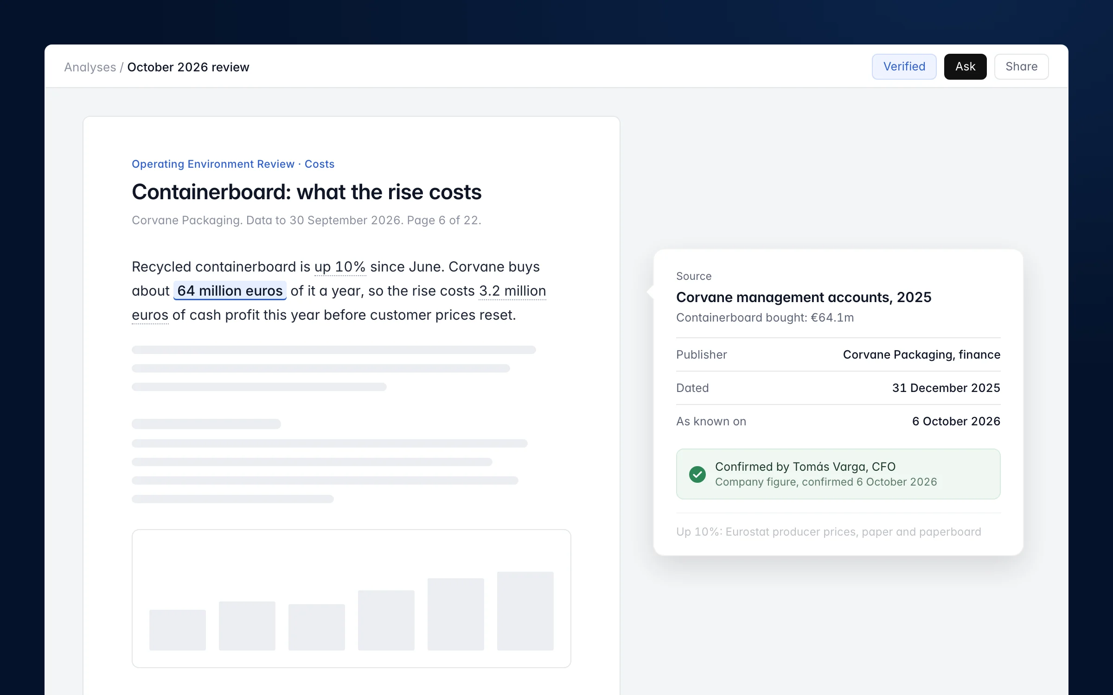Click the Publisher row label
This screenshot has height=695, width=1113.
click(701, 354)
